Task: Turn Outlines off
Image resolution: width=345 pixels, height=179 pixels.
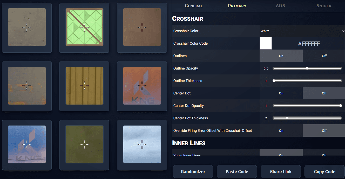Action: coord(324,56)
